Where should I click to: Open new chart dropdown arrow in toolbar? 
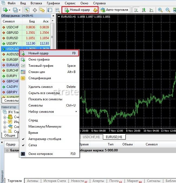pyautogui.click(x=10, y=10)
